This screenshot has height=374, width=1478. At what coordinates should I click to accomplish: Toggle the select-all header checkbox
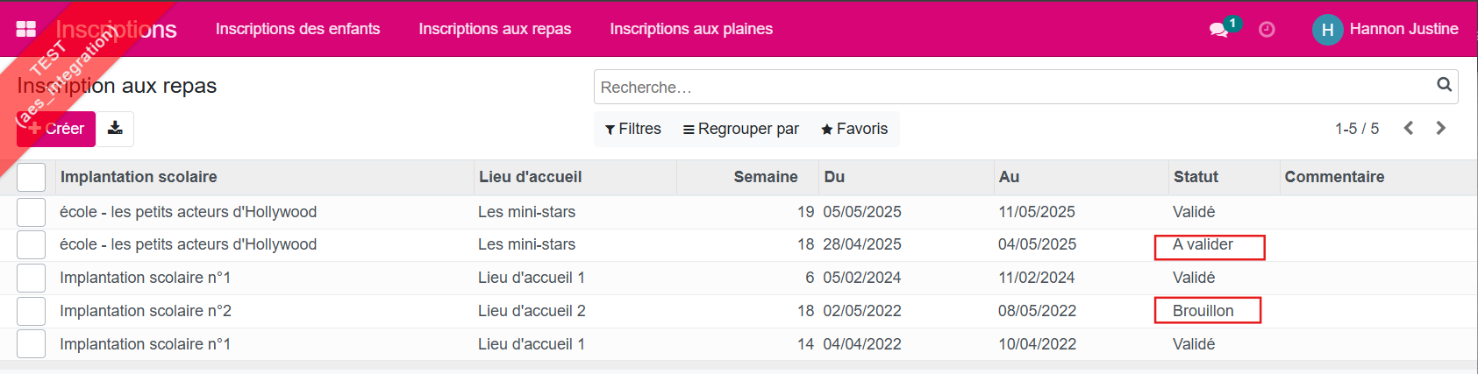click(x=32, y=177)
